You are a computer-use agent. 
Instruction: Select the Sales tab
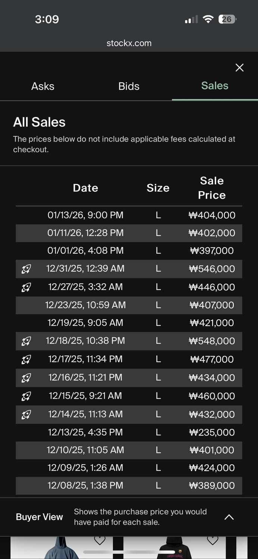pos(215,86)
